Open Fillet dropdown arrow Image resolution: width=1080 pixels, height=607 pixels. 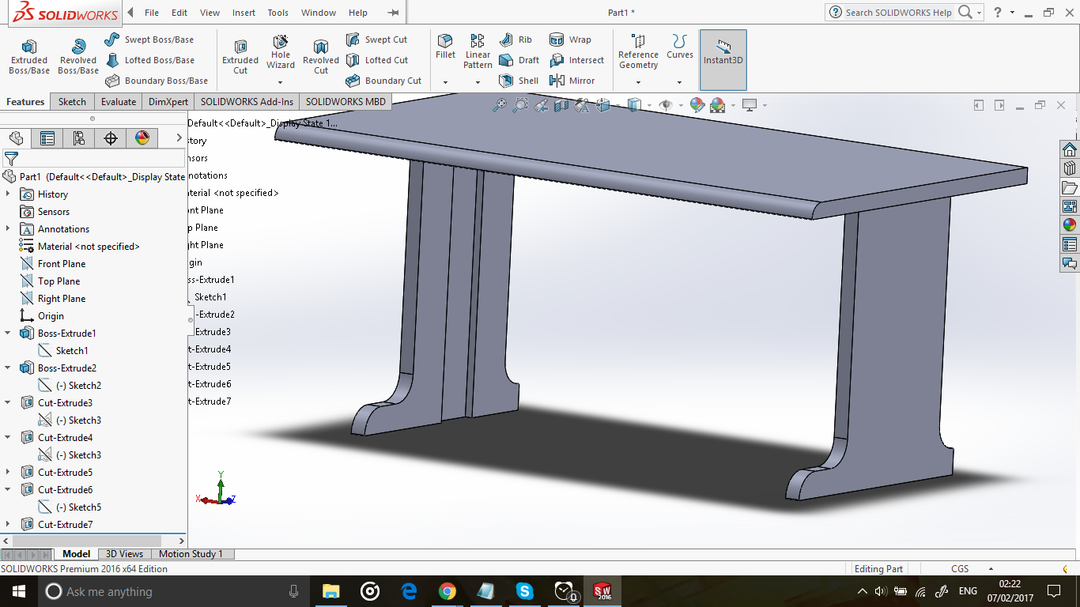445,82
